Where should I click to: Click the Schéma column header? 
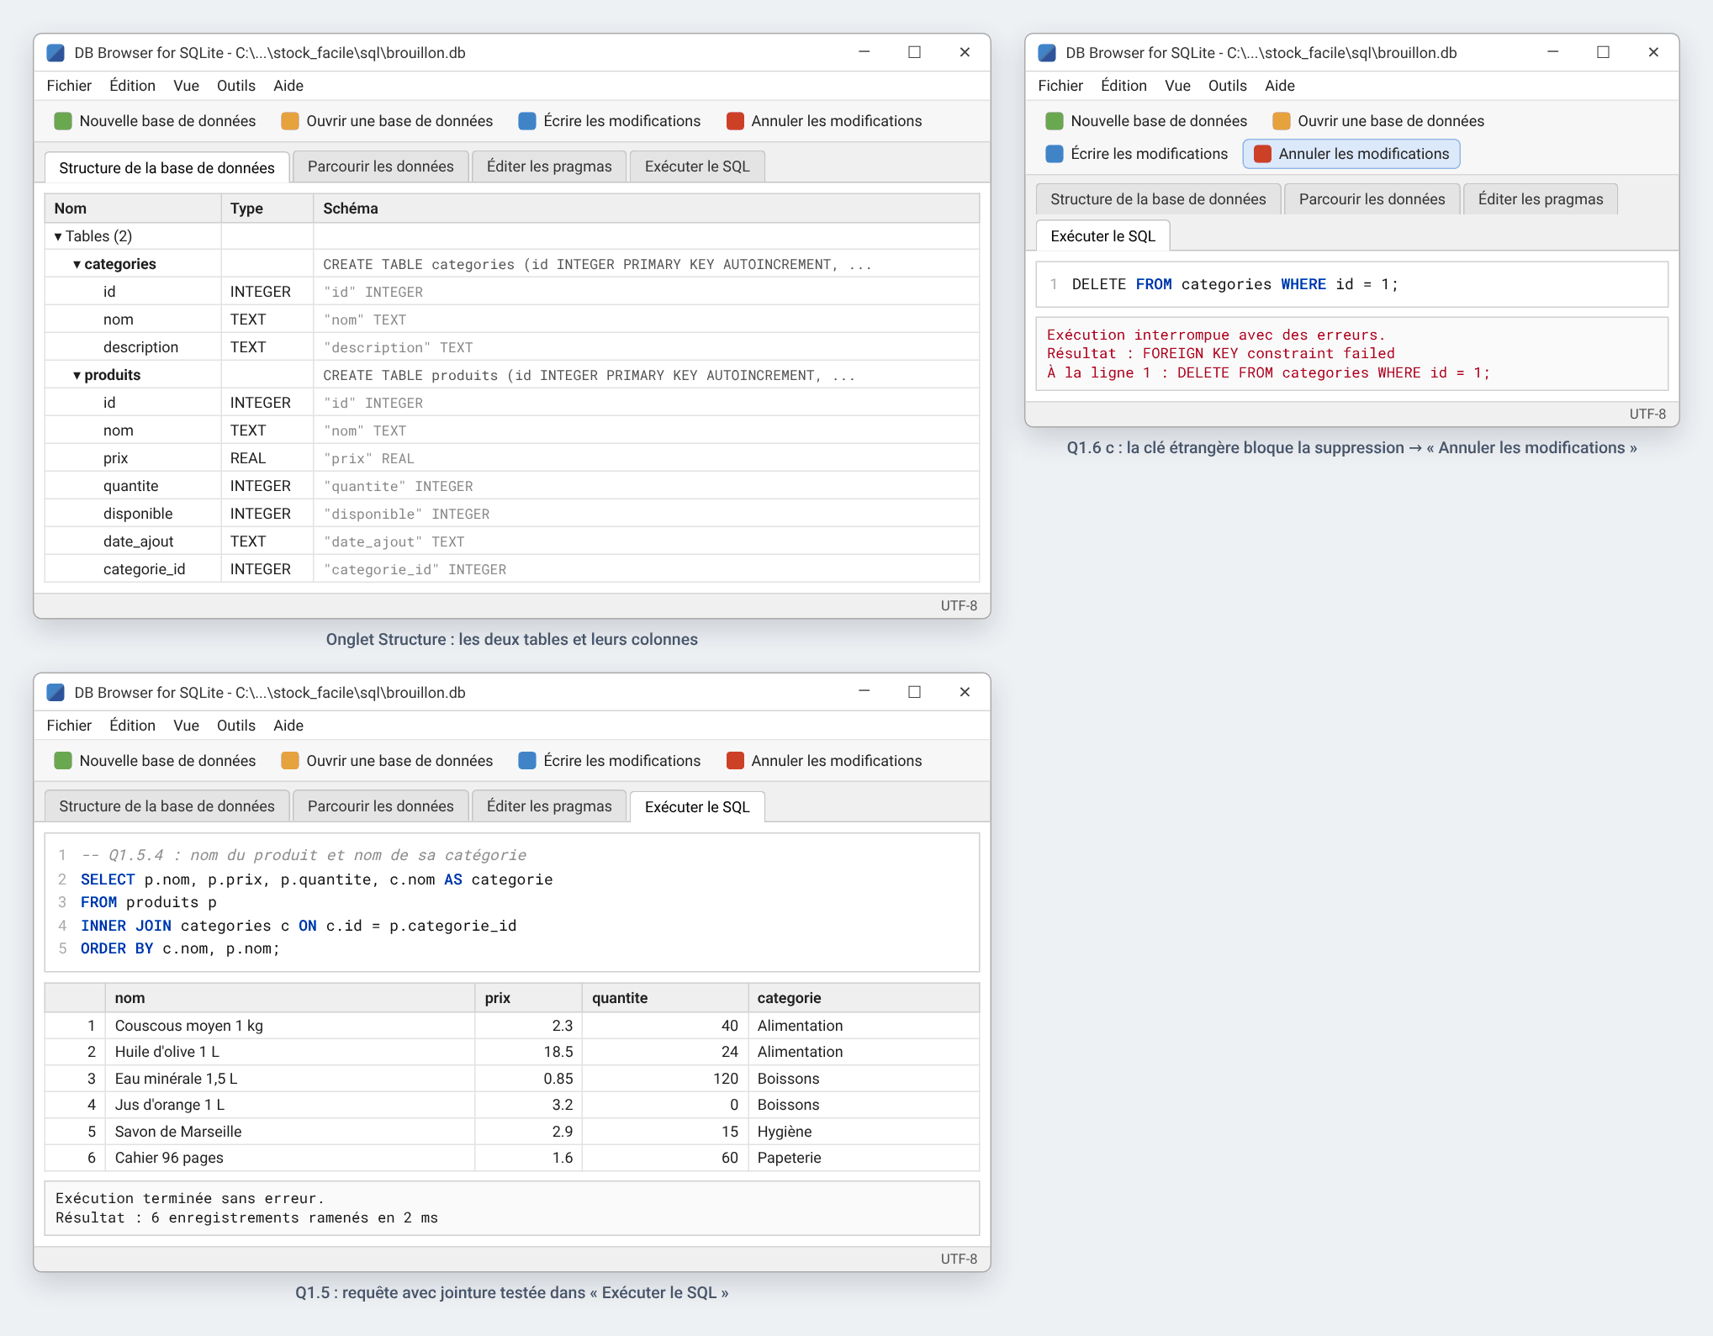point(646,209)
